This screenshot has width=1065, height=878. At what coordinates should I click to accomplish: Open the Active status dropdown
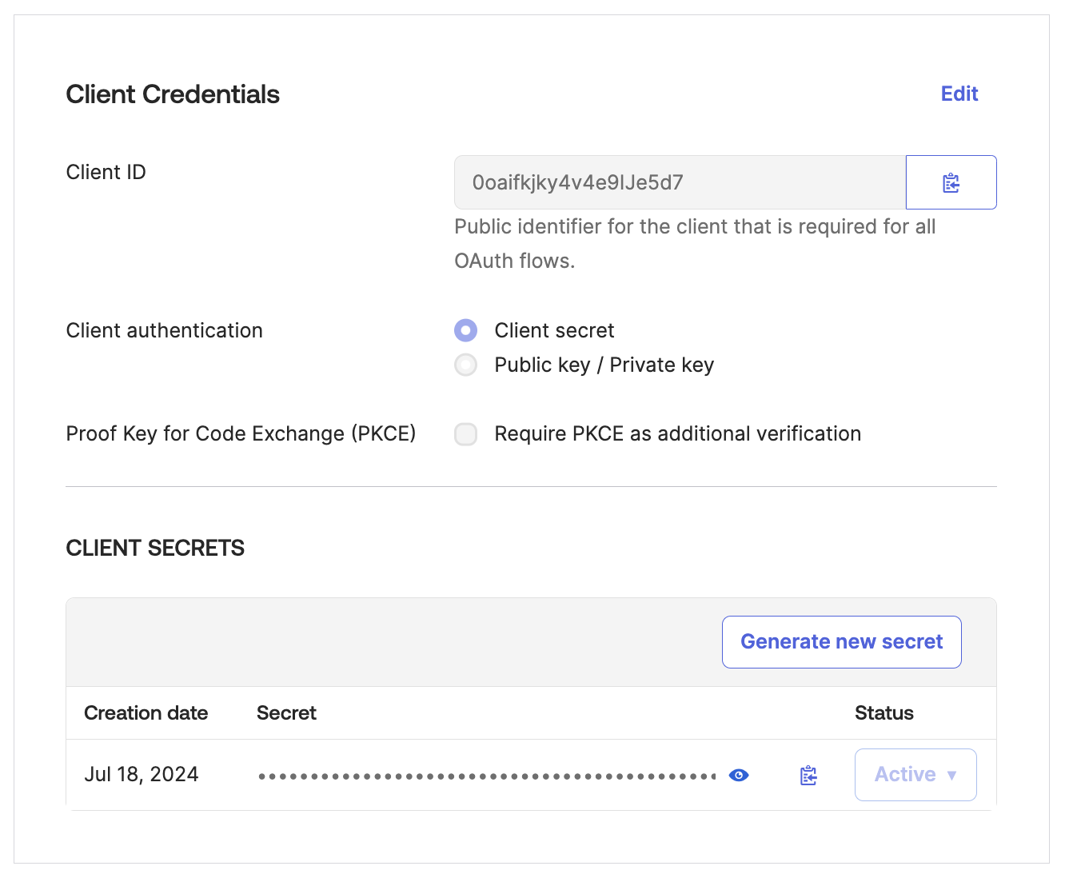click(915, 774)
